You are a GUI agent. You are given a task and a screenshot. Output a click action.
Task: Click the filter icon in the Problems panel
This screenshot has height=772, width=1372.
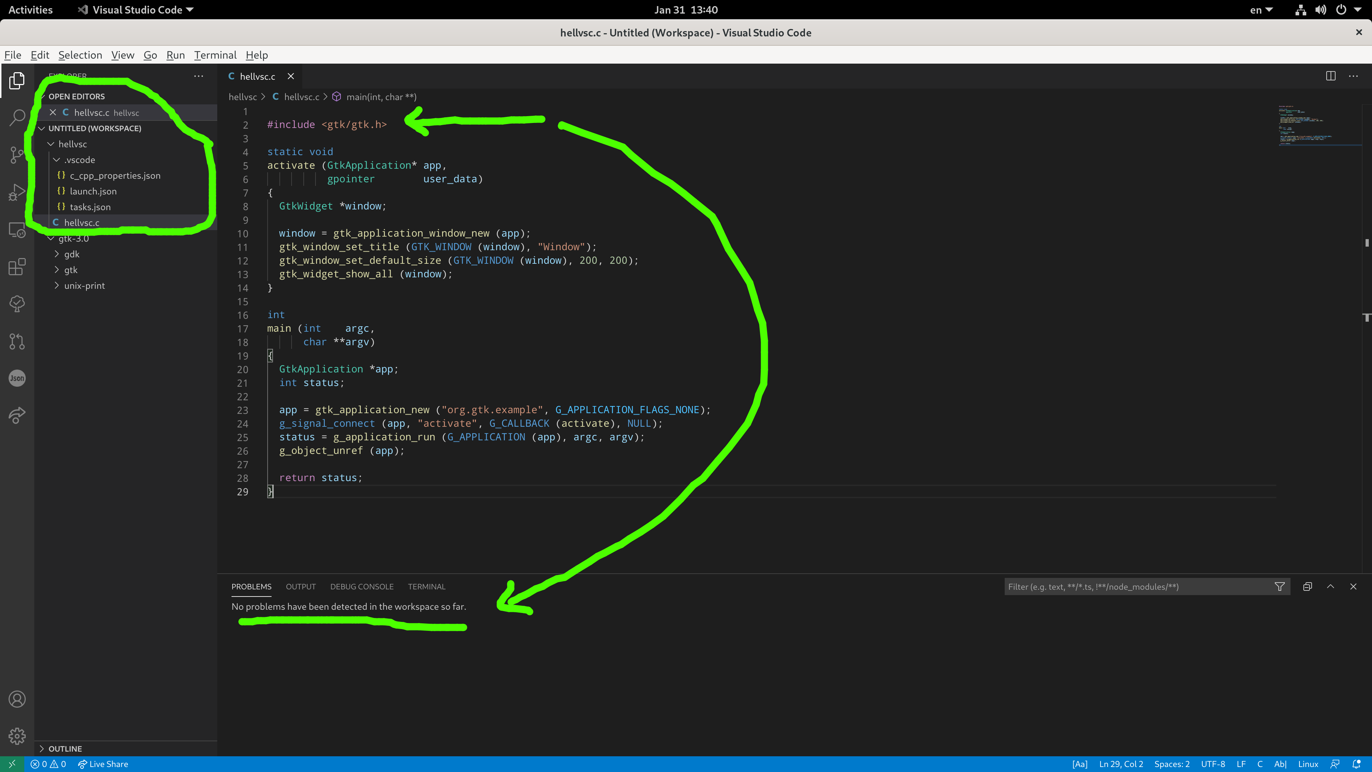point(1280,586)
